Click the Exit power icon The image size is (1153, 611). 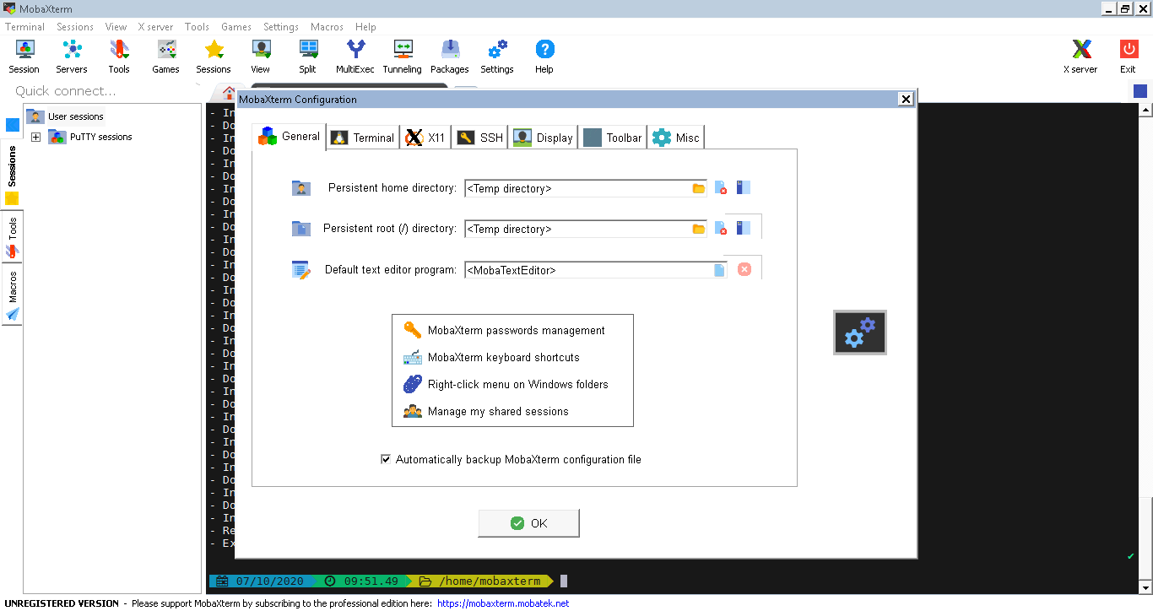1129,56
